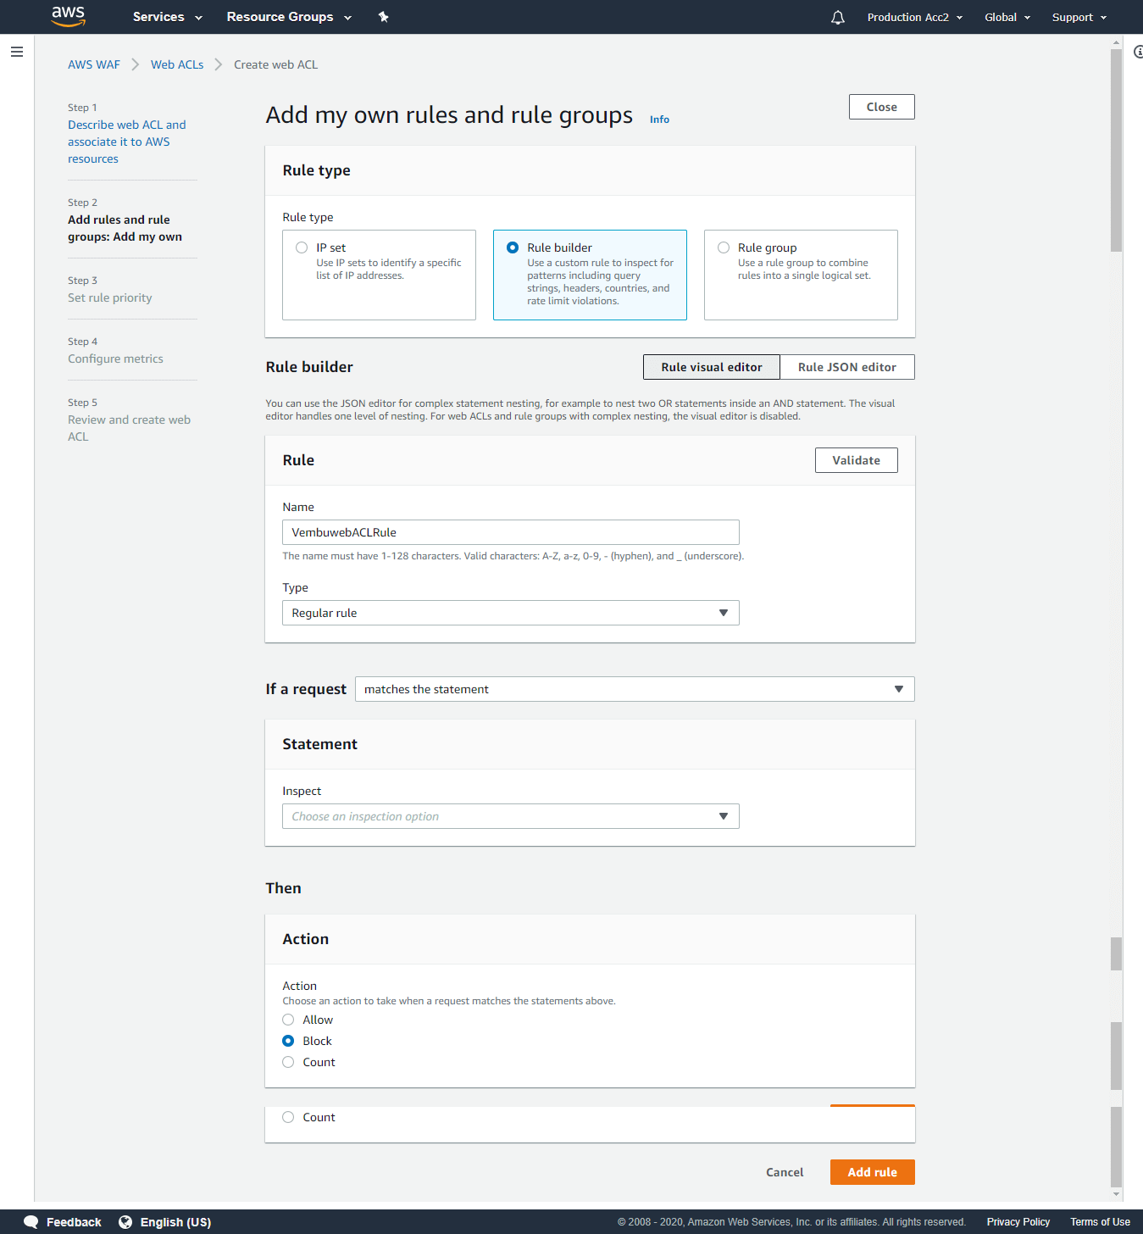Open the hamburger navigation menu
Screen dimensions: 1143x1234
point(17,52)
